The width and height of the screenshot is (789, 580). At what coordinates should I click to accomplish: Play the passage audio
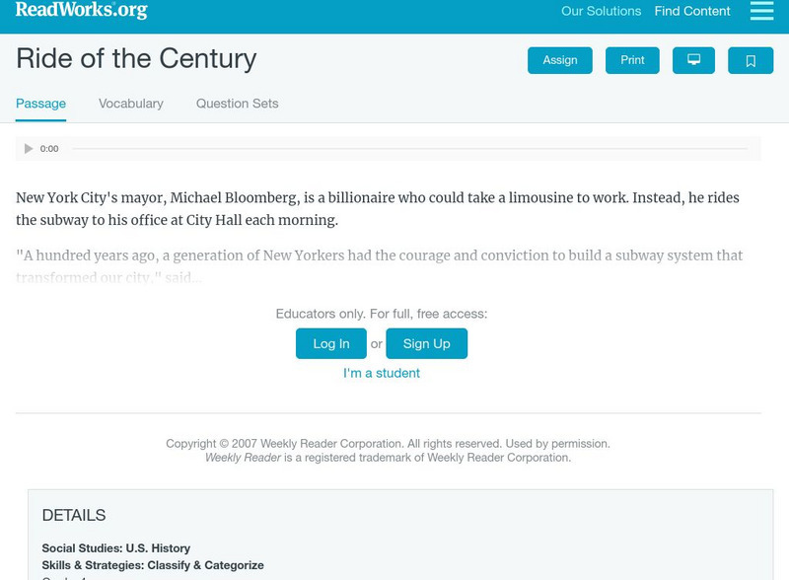(29, 149)
